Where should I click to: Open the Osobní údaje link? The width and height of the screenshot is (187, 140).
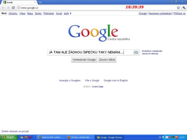pyautogui.click(x=97, y=87)
